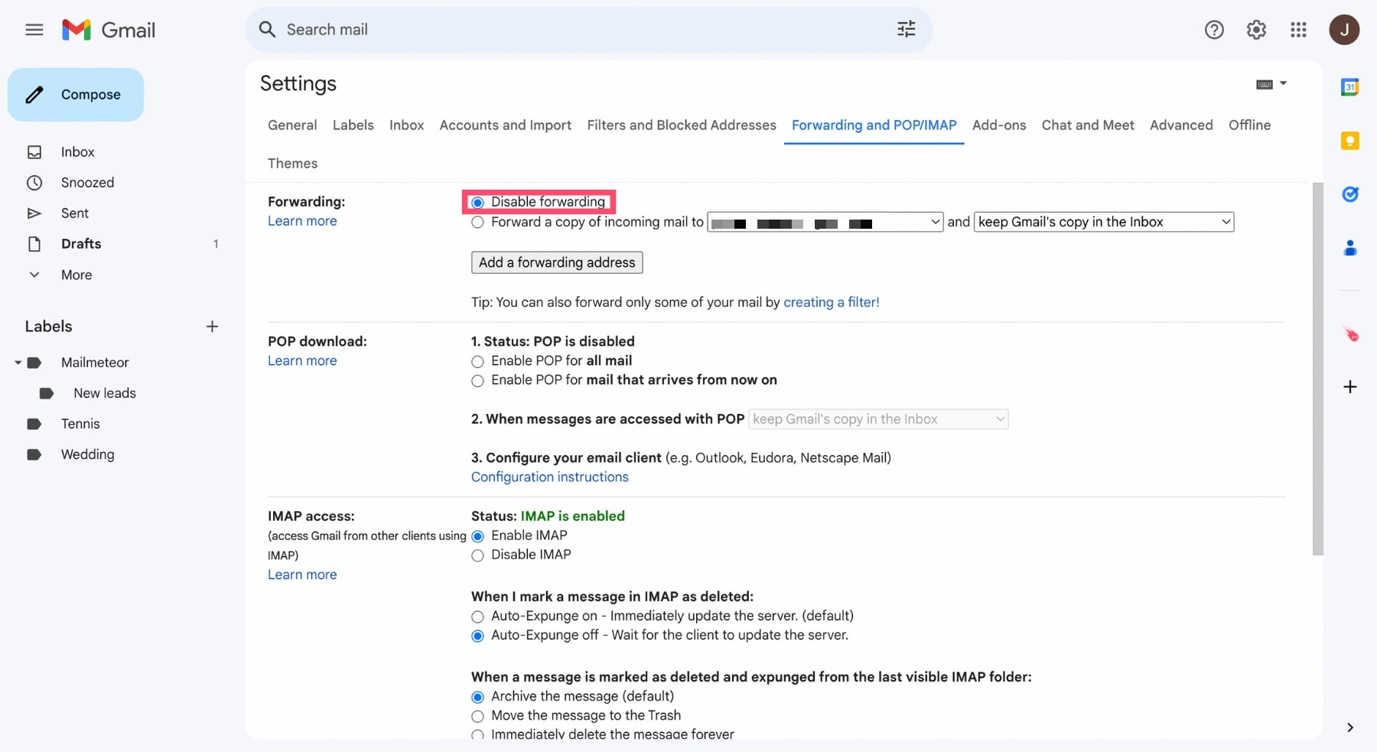Open the Google Keep side panel
The width and height of the screenshot is (1377, 752).
pos(1350,141)
